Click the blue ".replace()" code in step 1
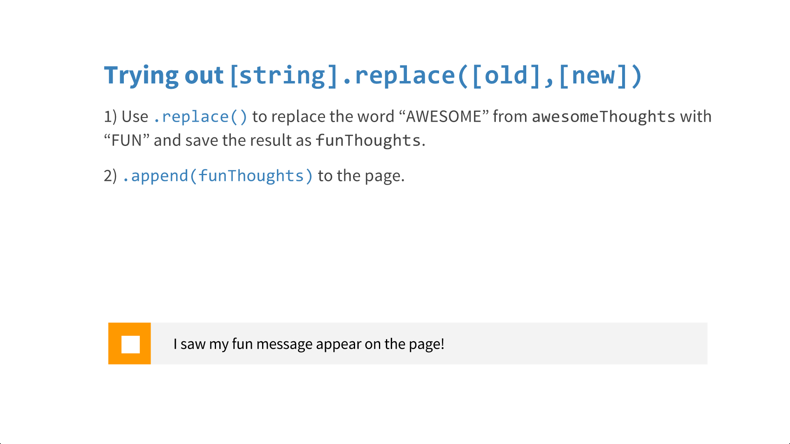This screenshot has width=790, height=444. click(x=200, y=117)
